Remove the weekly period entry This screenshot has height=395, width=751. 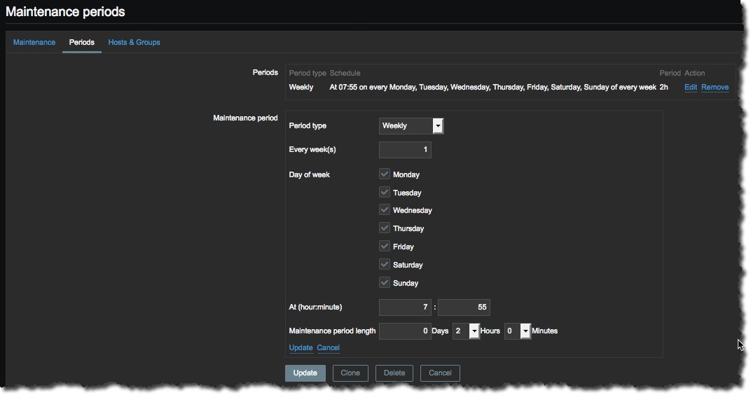click(x=715, y=87)
